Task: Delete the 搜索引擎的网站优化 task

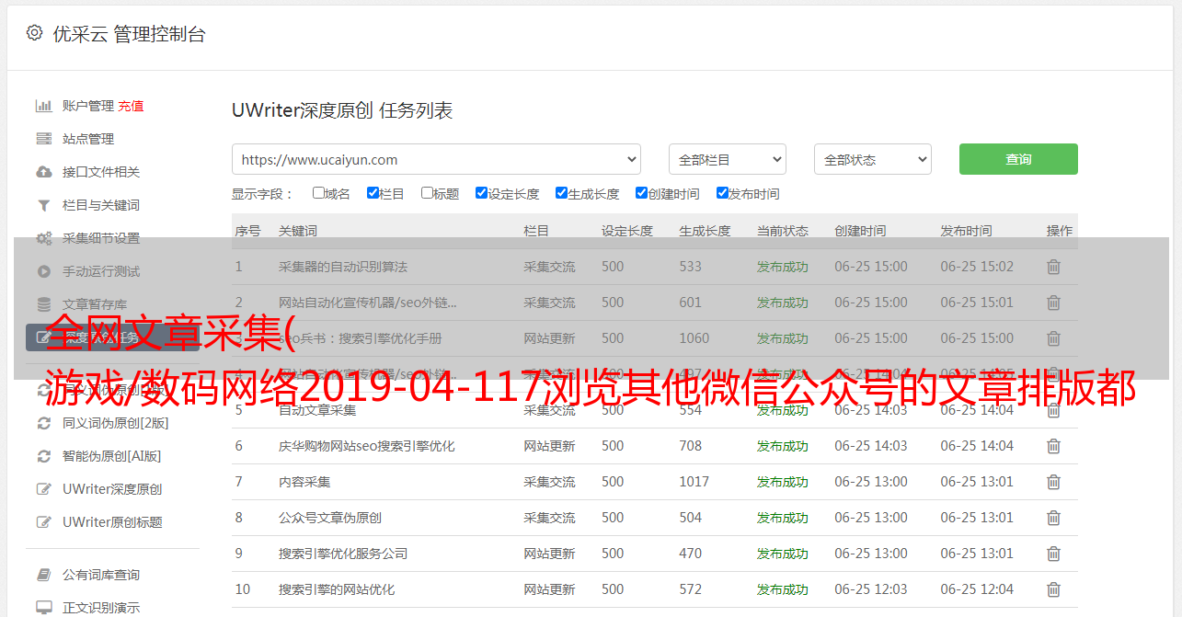Action: 1053,589
